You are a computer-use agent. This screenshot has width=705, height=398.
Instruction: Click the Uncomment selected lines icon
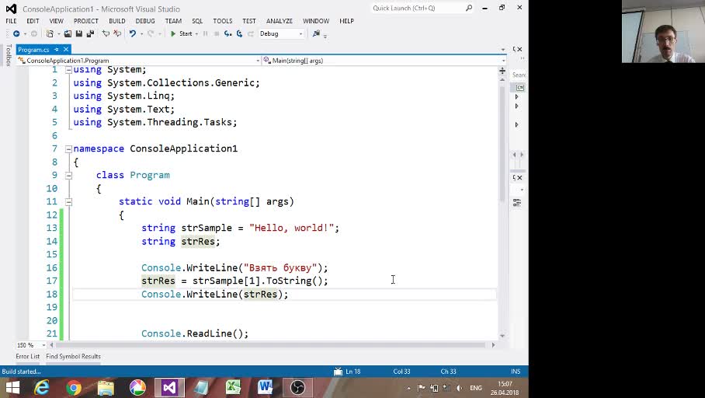coord(117,33)
